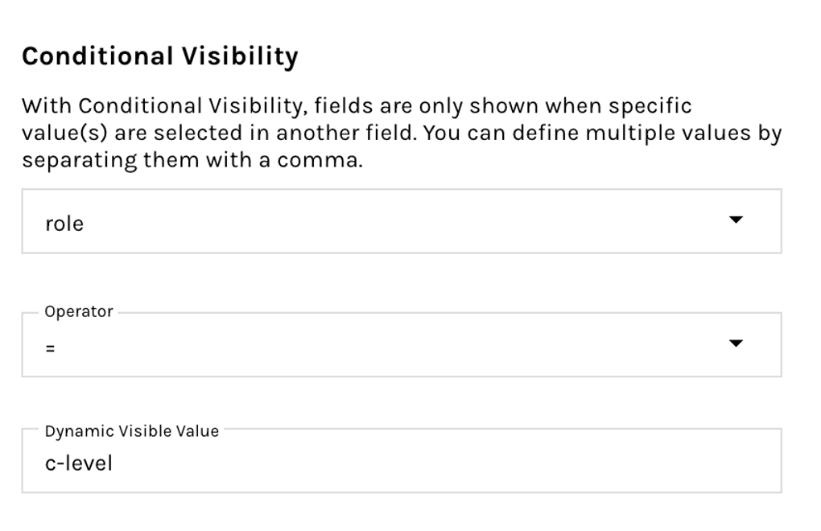Click the Conditional Visibility heading
821x531 pixels.
159,56
